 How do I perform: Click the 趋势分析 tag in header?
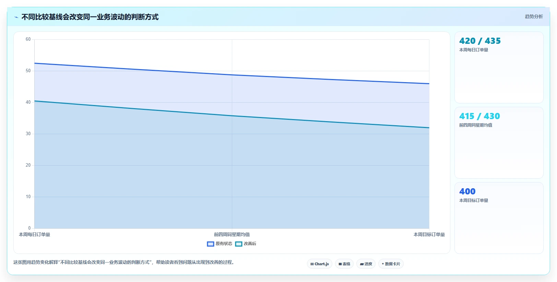534,16
